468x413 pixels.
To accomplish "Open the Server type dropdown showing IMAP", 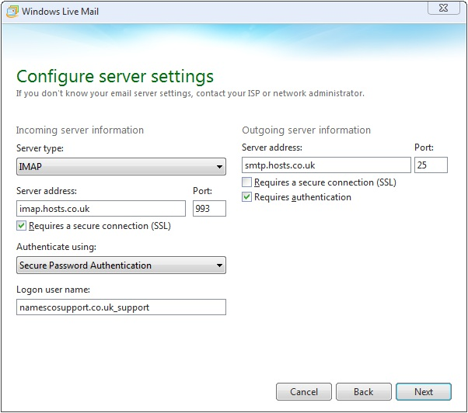I will click(121, 167).
